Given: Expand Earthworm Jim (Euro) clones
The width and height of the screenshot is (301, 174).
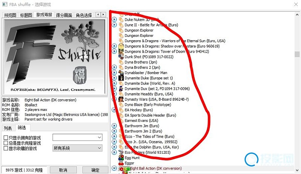Looking at the screenshot, I should coord(114,126).
